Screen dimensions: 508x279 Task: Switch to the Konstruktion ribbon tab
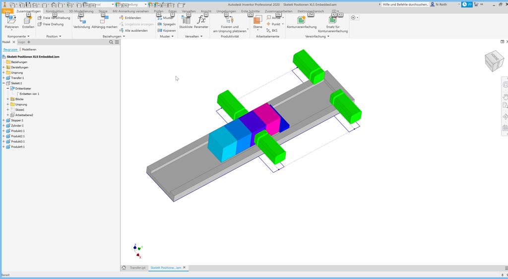pyautogui.click(x=55, y=11)
